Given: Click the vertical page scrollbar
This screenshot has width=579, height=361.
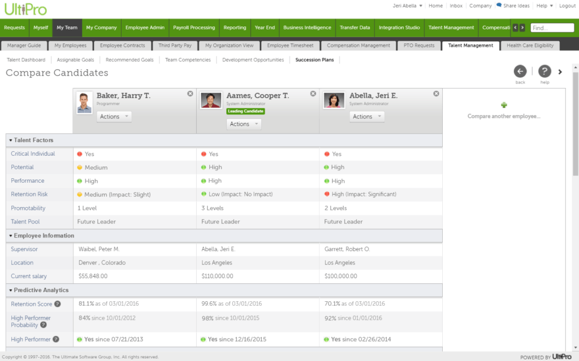Looking at the screenshot, I should tap(575, 124).
